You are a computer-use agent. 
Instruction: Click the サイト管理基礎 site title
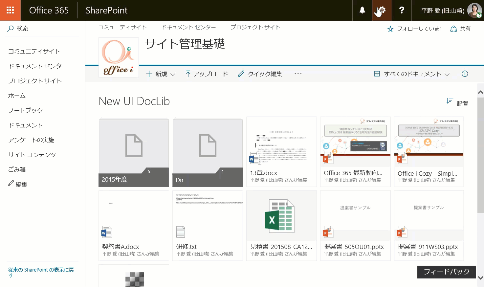click(x=185, y=44)
